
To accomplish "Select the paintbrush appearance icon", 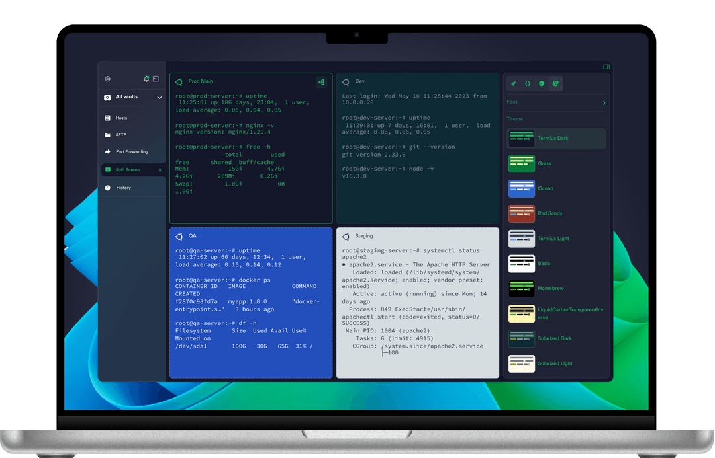I will pyautogui.click(x=557, y=83).
